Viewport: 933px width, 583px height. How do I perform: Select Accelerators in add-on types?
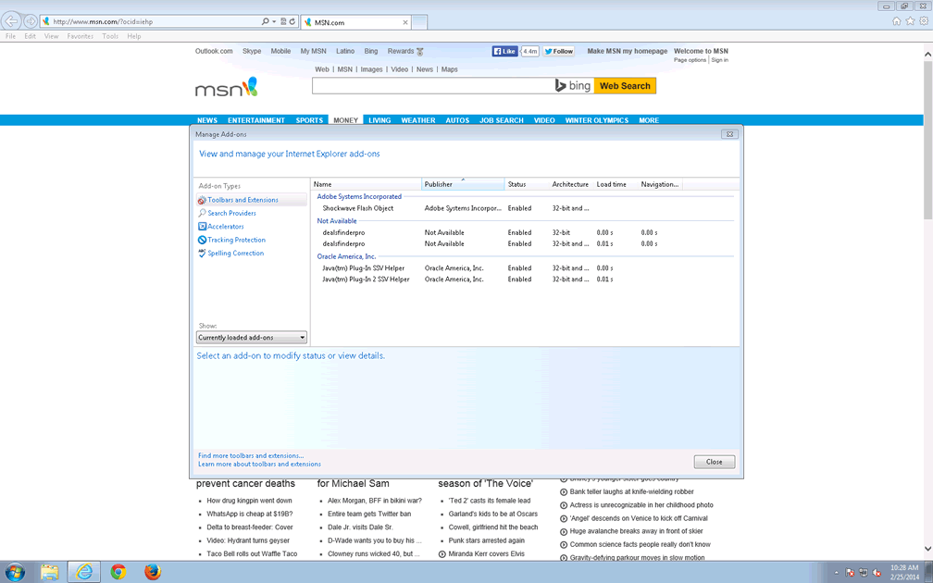tap(225, 227)
